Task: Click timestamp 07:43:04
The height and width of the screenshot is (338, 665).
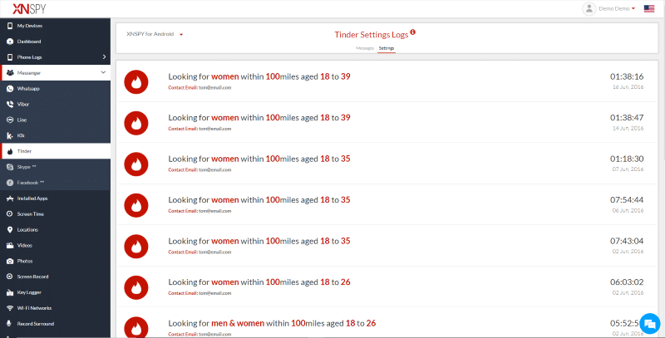Action: click(x=627, y=241)
